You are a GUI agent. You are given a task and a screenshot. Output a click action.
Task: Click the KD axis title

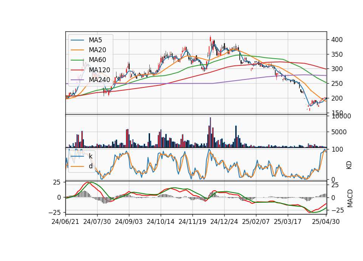(x=349, y=165)
